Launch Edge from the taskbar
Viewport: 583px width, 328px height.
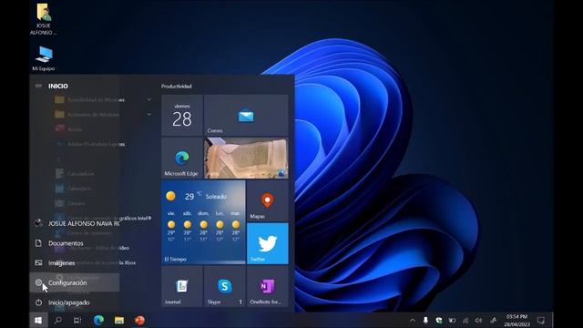click(98, 320)
